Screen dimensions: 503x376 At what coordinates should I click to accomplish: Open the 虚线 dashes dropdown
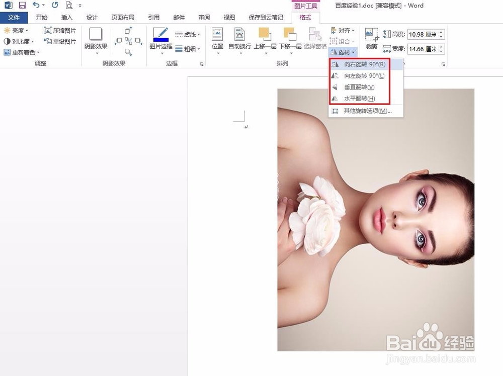[x=188, y=34]
